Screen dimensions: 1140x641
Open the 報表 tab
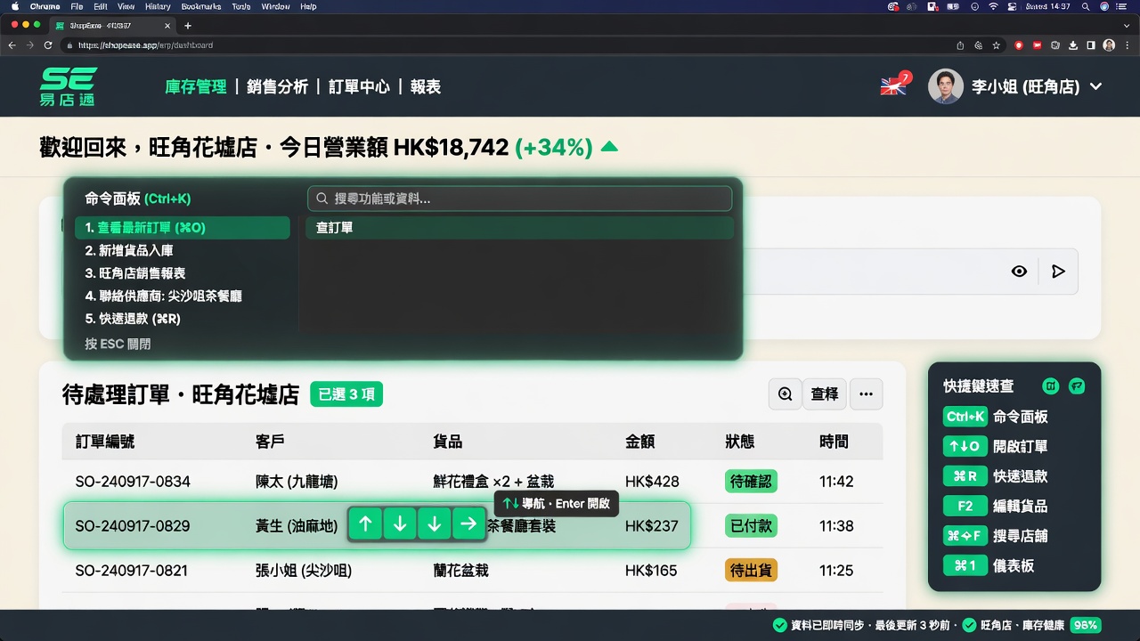point(426,86)
